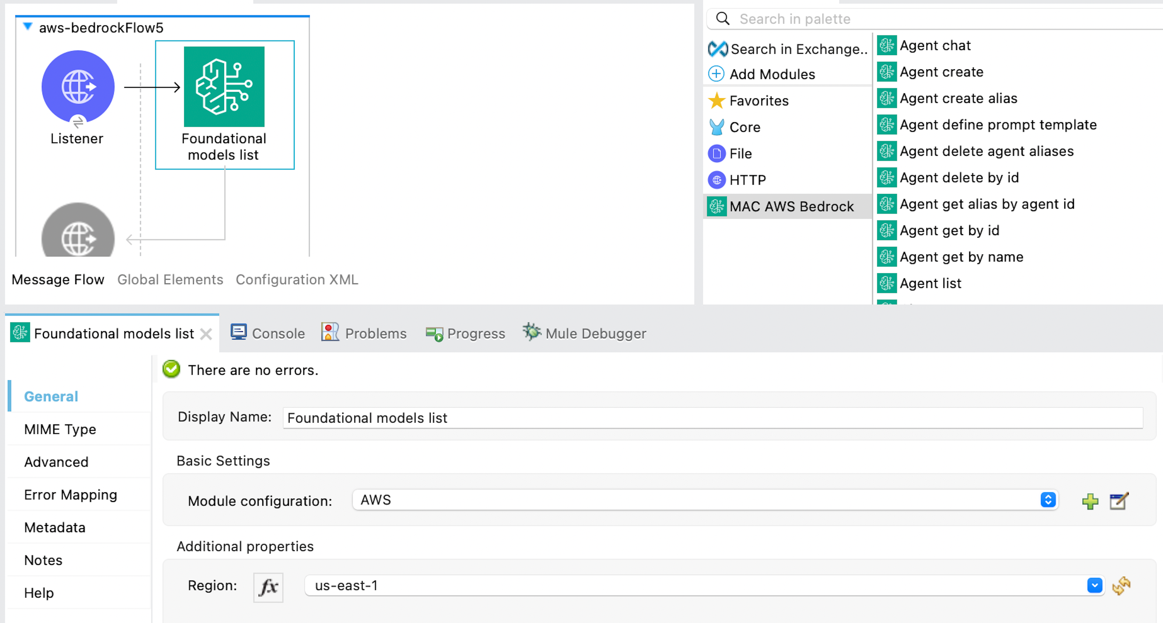Switch to the Message Flow tab
This screenshot has height=623, width=1163.
pos(58,280)
